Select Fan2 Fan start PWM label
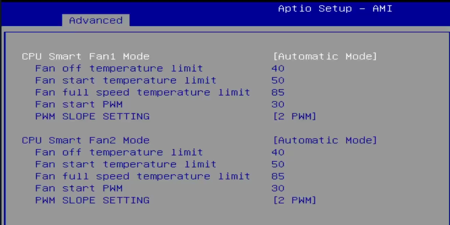Viewport: 450px width, 225px height. [x=79, y=188]
